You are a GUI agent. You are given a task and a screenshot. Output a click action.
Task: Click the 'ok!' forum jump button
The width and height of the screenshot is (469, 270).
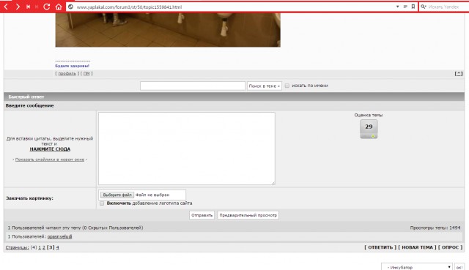[x=459, y=267]
